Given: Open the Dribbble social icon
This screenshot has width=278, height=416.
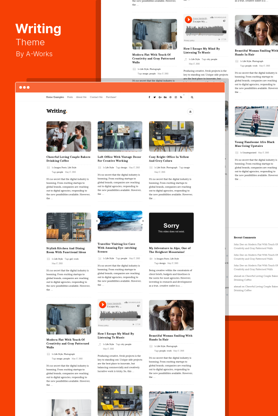Looking at the screenshot, I should click(170, 97).
